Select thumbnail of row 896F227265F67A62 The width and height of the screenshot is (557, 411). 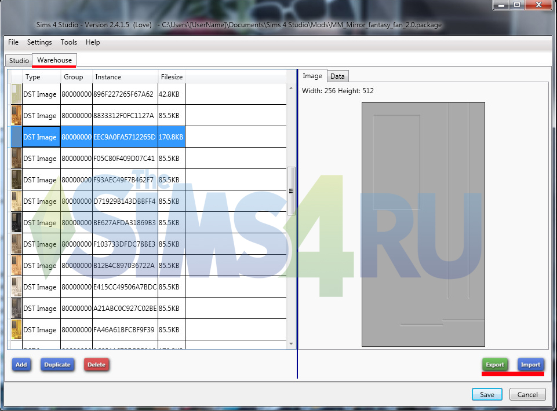coord(17,94)
